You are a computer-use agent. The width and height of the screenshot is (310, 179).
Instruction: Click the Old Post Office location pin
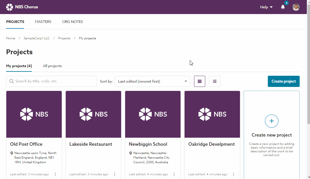(12, 153)
